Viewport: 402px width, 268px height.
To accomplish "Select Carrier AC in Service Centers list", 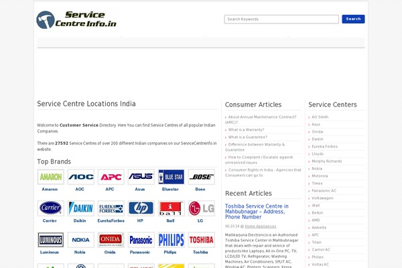I will [x=321, y=250].
